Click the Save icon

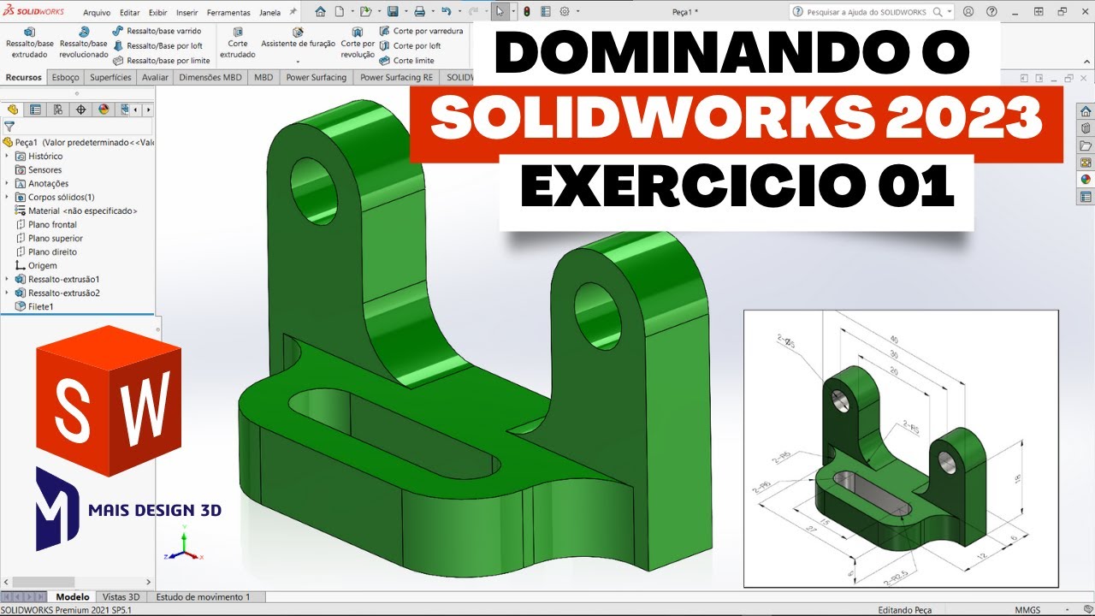coord(392,12)
